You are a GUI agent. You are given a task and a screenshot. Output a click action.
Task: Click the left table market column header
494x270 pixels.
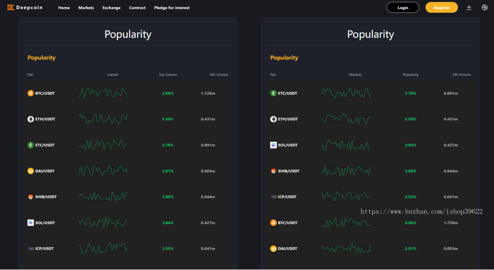point(113,75)
